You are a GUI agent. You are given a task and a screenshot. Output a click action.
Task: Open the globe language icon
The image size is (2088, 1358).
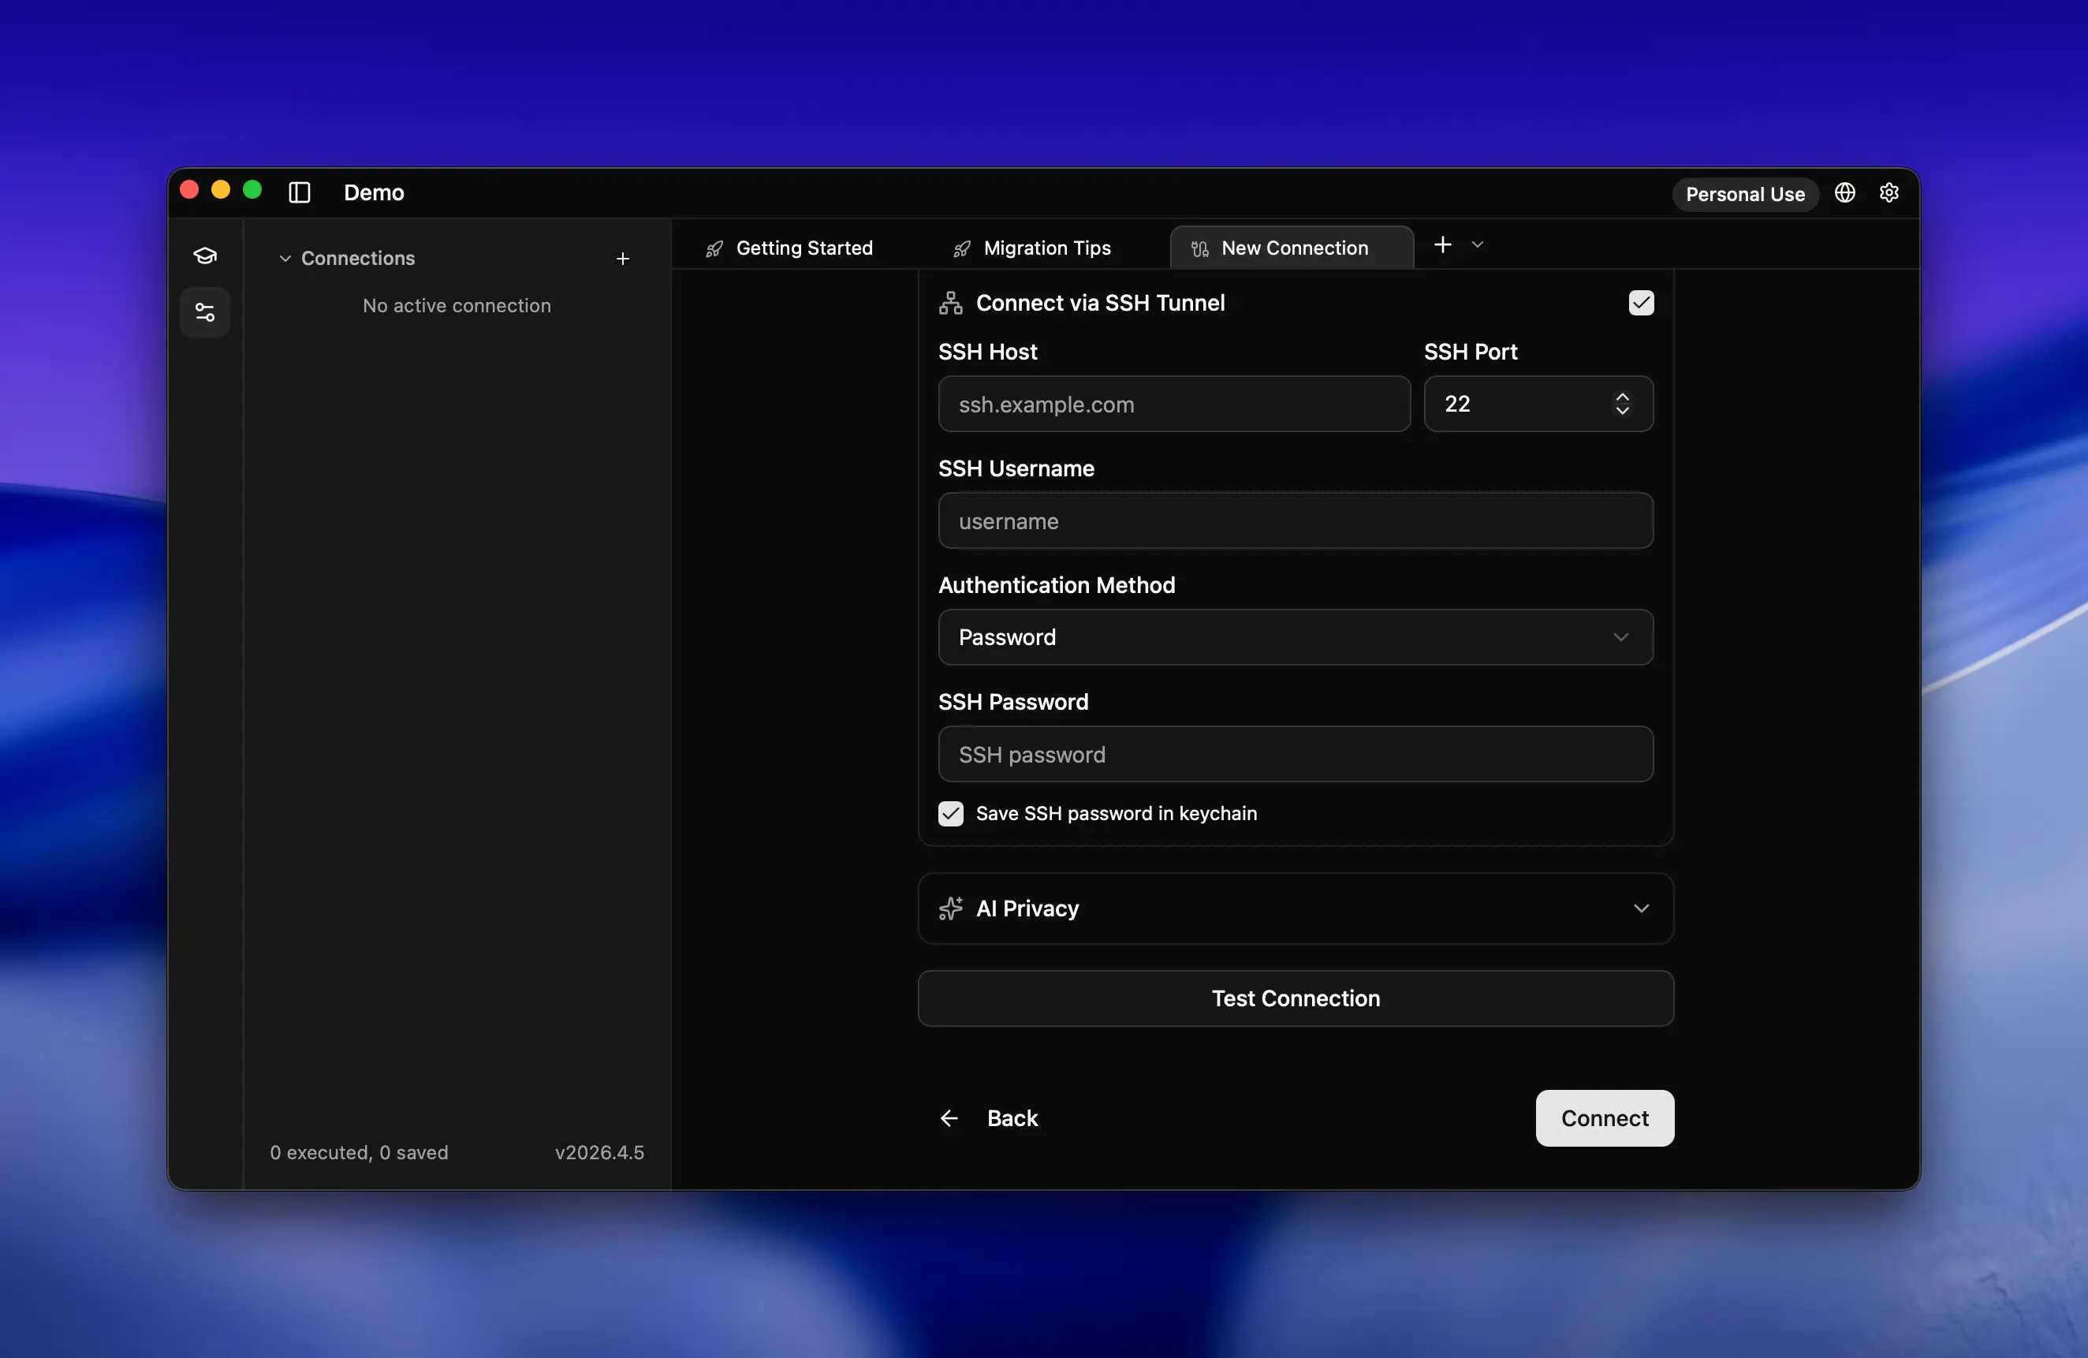pyautogui.click(x=1844, y=193)
